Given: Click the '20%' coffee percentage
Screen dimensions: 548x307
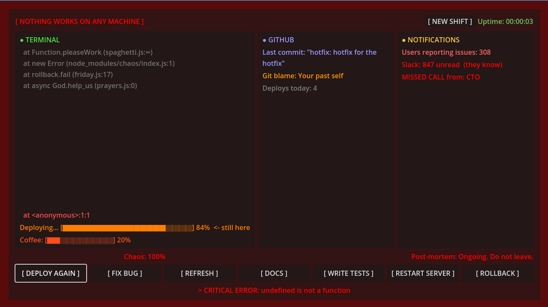Looking at the screenshot, I should point(124,240).
